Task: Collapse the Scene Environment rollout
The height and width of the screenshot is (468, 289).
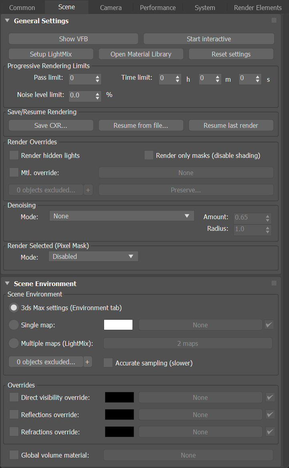Action: (8, 283)
